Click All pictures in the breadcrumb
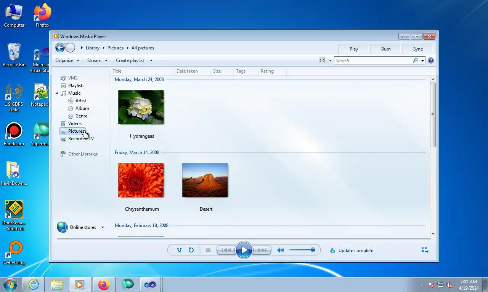Viewport: 488px width, 292px height. 143,48
